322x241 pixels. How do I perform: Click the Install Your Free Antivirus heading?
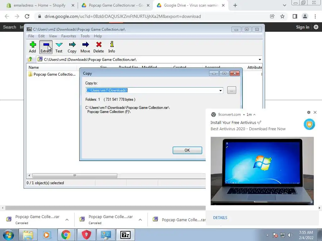(x=236, y=123)
